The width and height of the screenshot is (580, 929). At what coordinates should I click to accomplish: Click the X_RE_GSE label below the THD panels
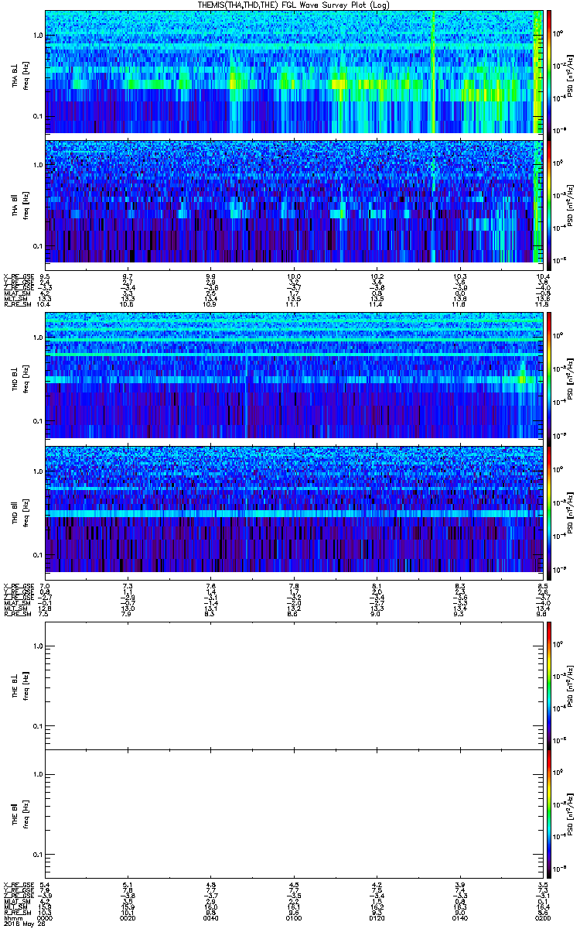point(19,586)
